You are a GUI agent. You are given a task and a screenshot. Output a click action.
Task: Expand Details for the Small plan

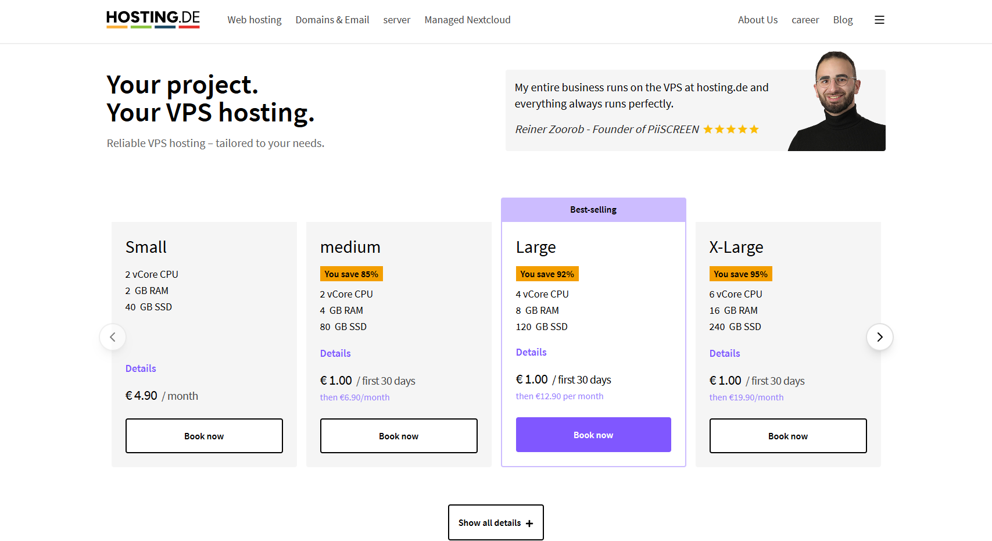tap(141, 368)
